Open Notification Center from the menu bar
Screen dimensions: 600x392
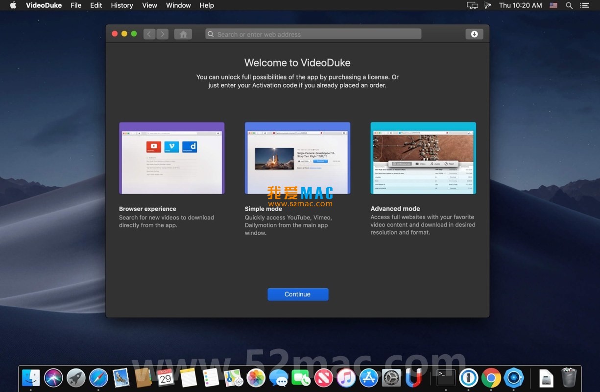click(x=585, y=5)
